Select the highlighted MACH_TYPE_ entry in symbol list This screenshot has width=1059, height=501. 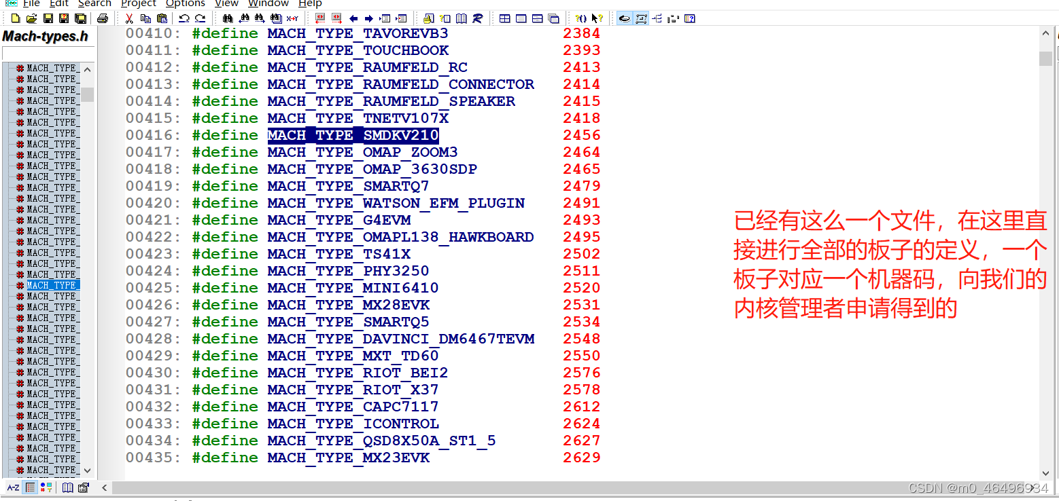pos(52,285)
